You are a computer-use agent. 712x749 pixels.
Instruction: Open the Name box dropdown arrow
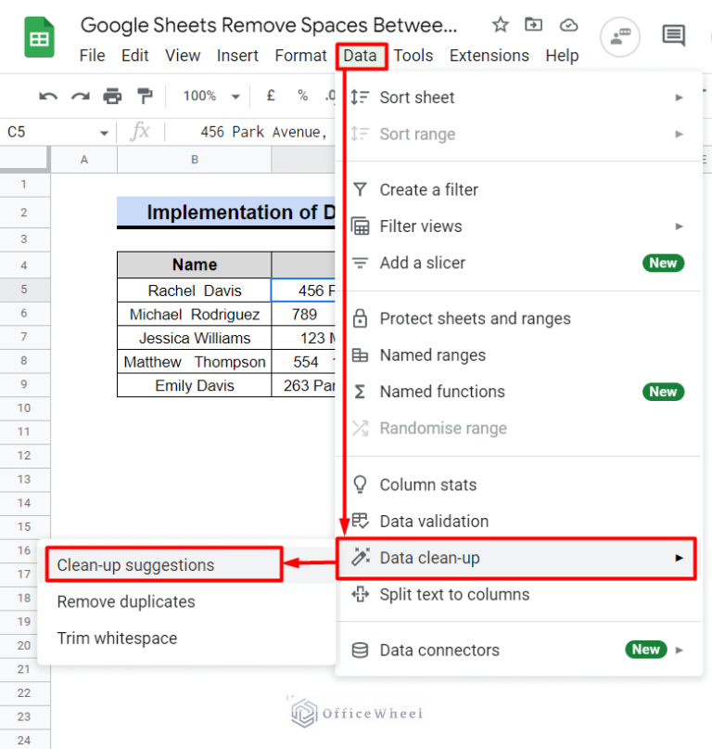[104, 133]
